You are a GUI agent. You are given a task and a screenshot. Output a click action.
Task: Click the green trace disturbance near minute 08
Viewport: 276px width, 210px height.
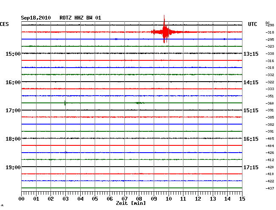[x=139, y=103]
